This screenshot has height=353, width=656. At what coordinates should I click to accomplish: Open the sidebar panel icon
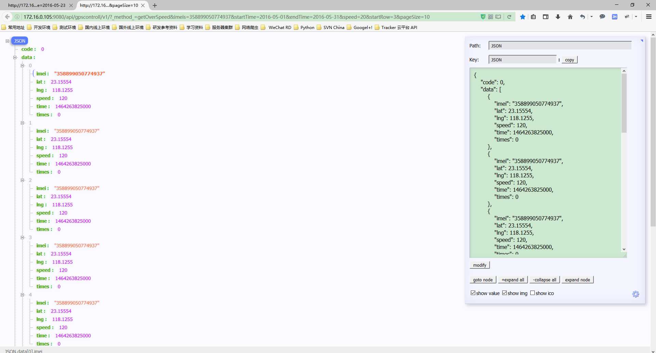[x=546, y=17]
